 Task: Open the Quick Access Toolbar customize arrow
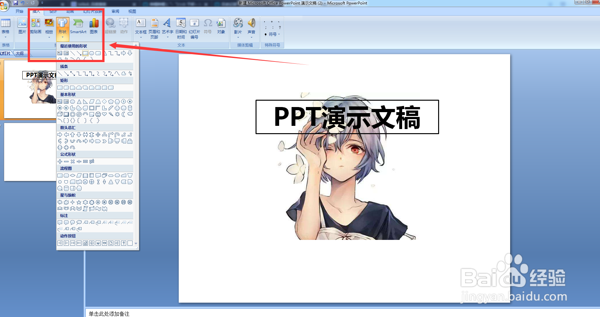pyautogui.click(x=42, y=3)
